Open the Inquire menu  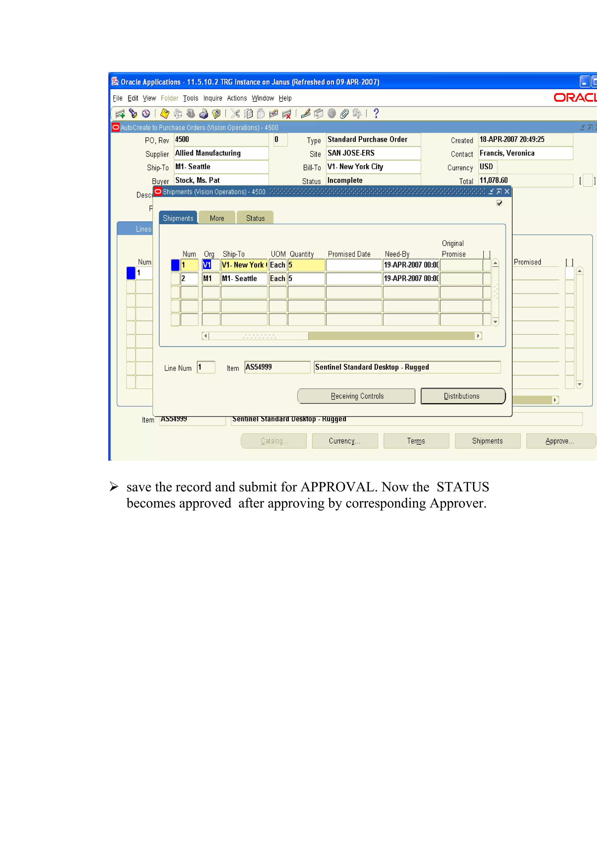pos(213,98)
